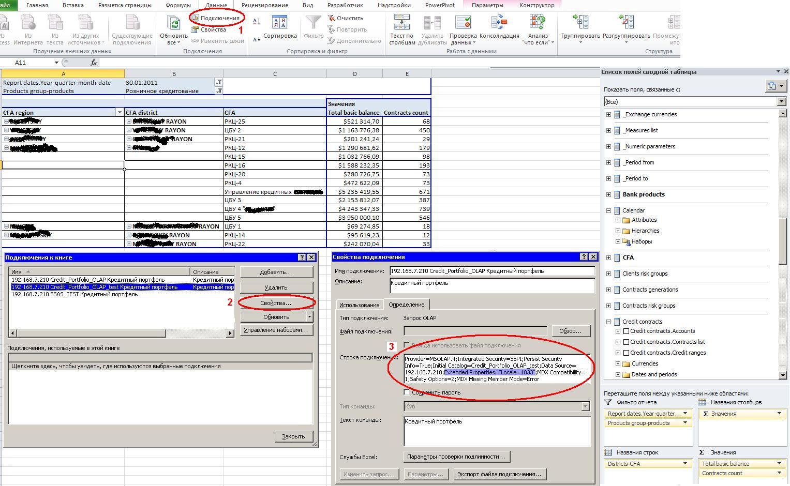Image resolution: width=790 pixels, height=486 pixels.
Task: Click the insert function fx icon
Action: coord(94,63)
